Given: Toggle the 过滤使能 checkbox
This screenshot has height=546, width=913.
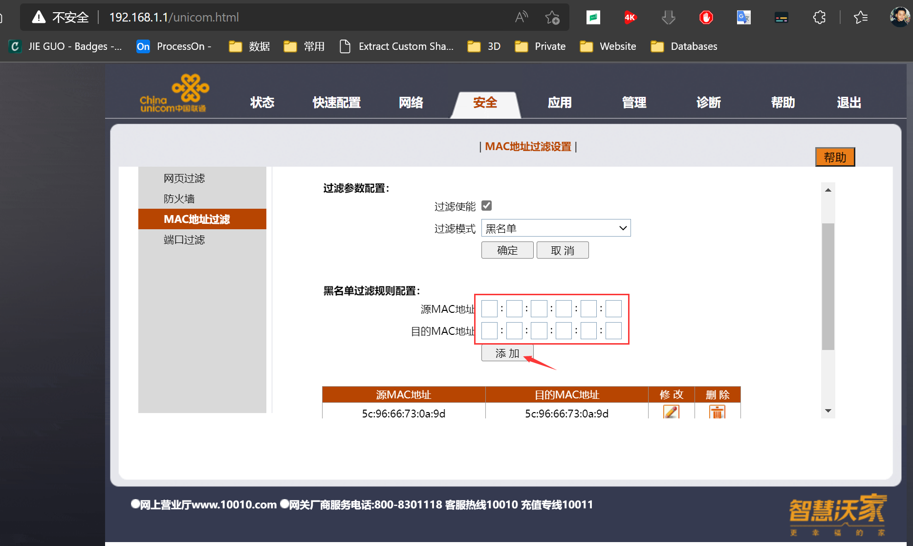Looking at the screenshot, I should [x=486, y=205].
